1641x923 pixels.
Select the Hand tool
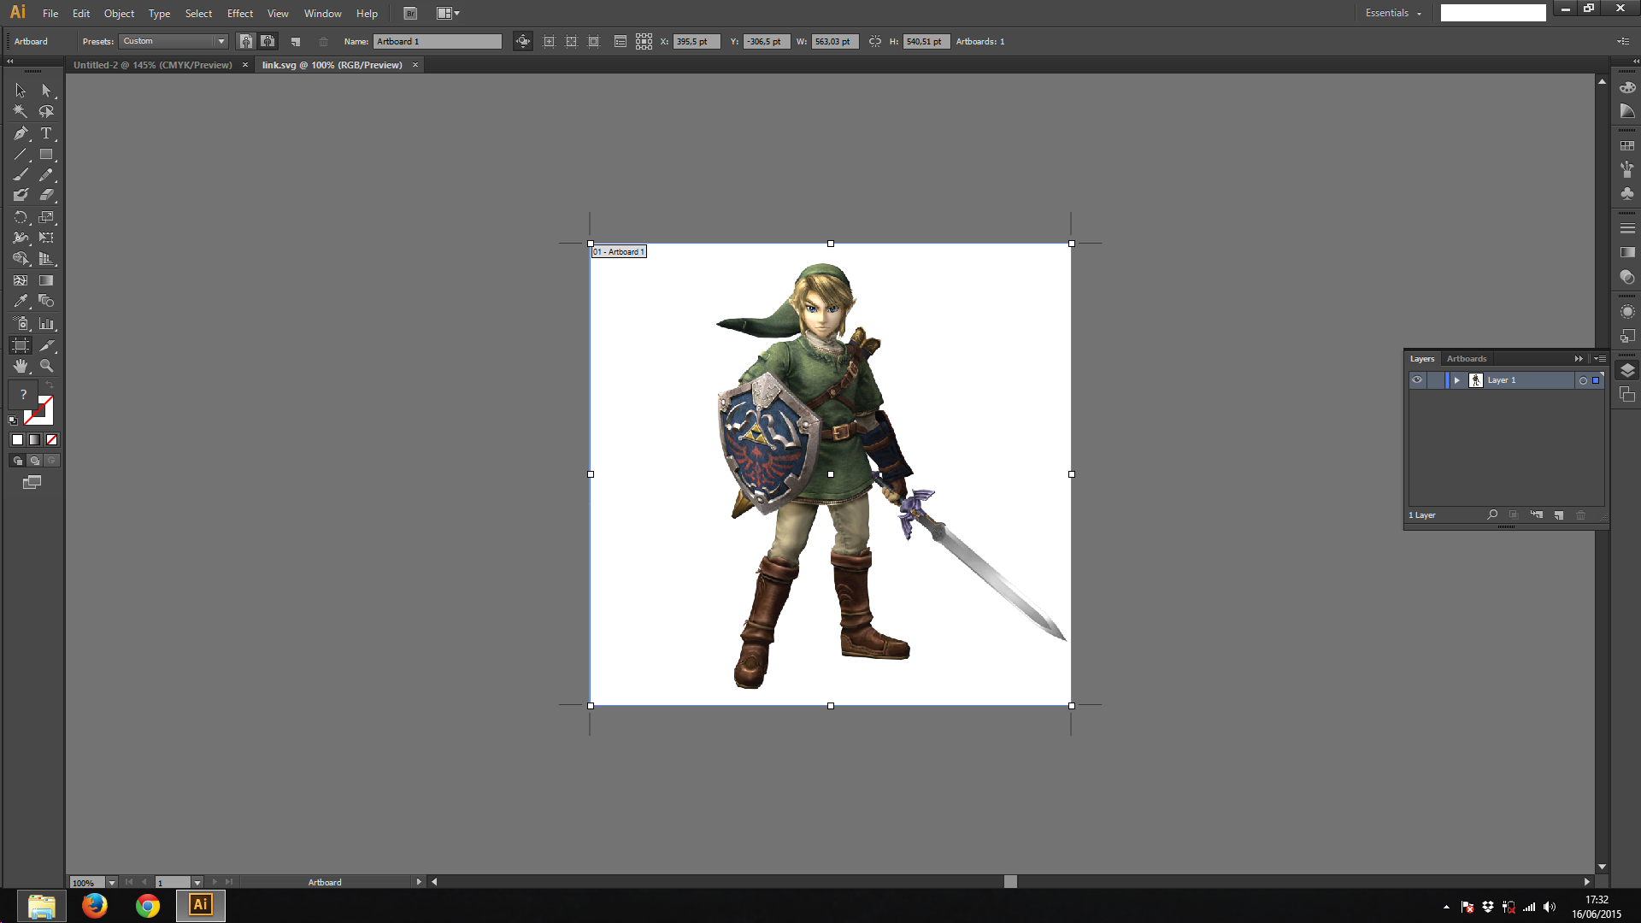21,366
